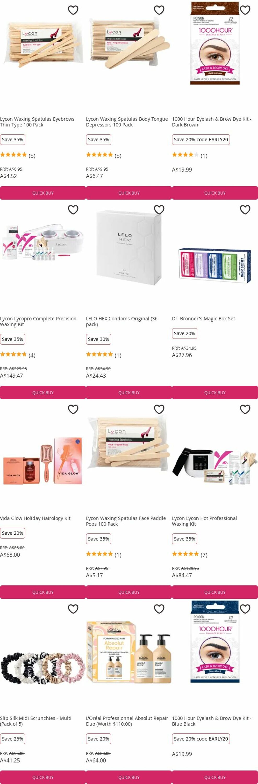Quick buy Lycon Hot Professional Waxing Kit

215,592
